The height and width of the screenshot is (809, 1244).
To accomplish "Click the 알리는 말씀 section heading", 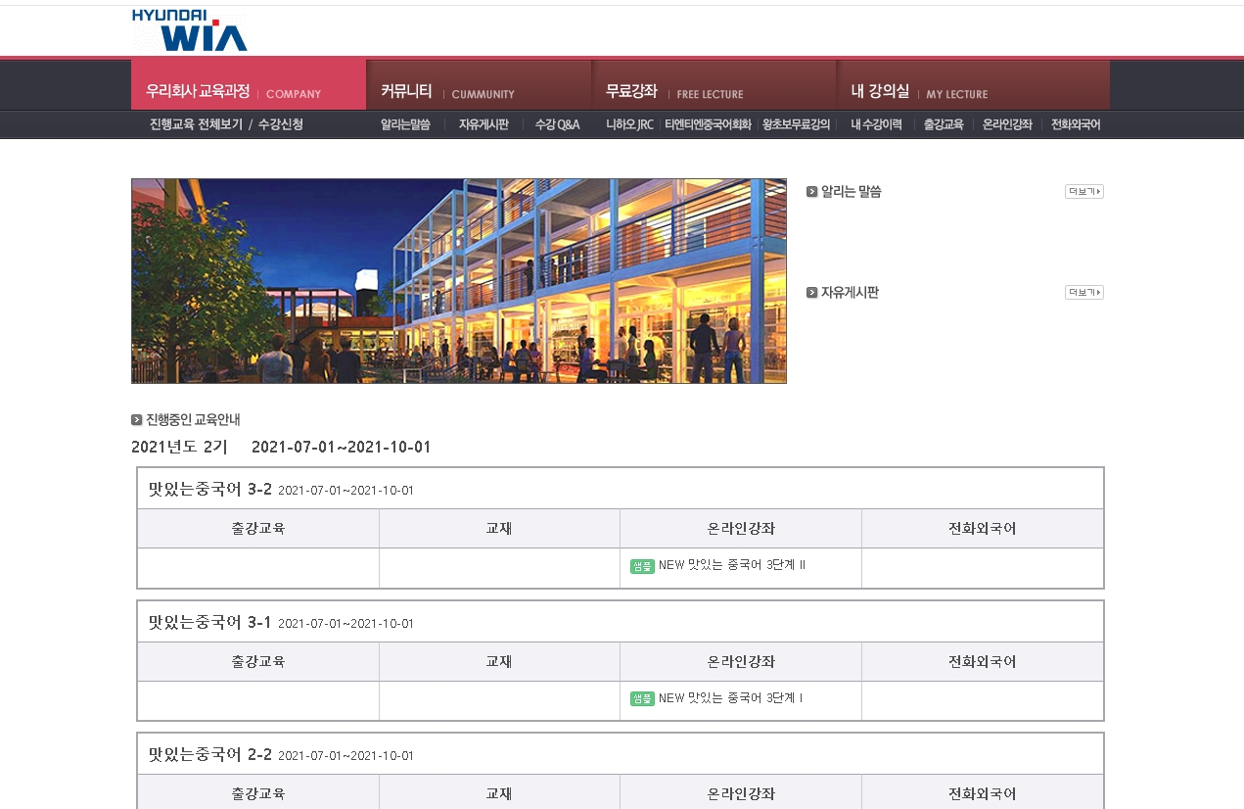I will point(852,191).
